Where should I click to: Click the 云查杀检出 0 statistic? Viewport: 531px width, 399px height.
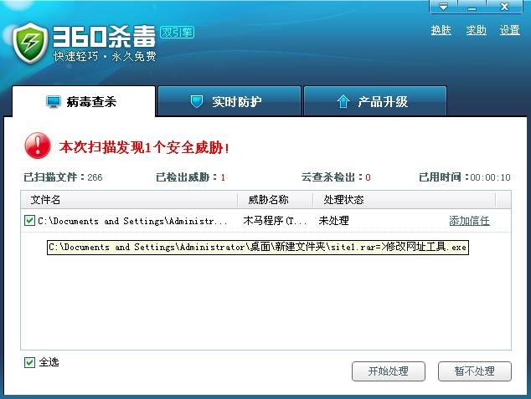coord(336,176)
